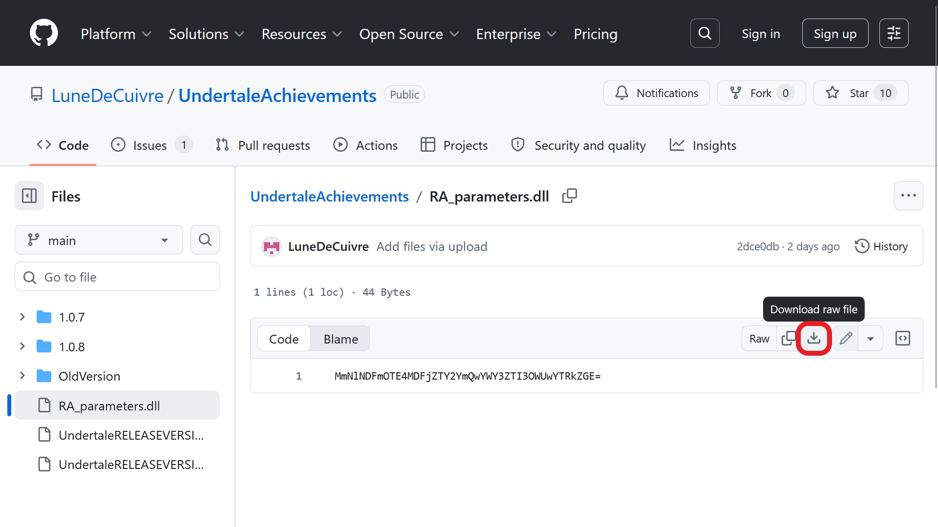Open the Add files via upload commit
Screen dimensions: 938x527
click(x=432, y=246)
